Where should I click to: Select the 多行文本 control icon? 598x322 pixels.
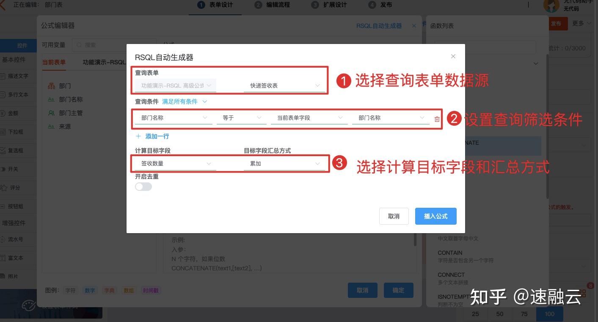coord(17,94)
